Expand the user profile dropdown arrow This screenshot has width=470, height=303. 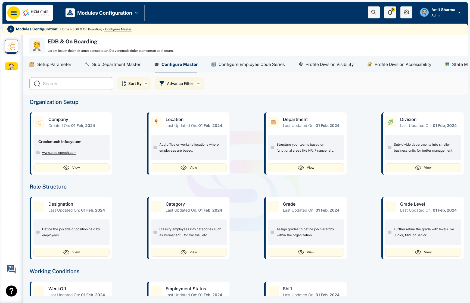(459, 12)
